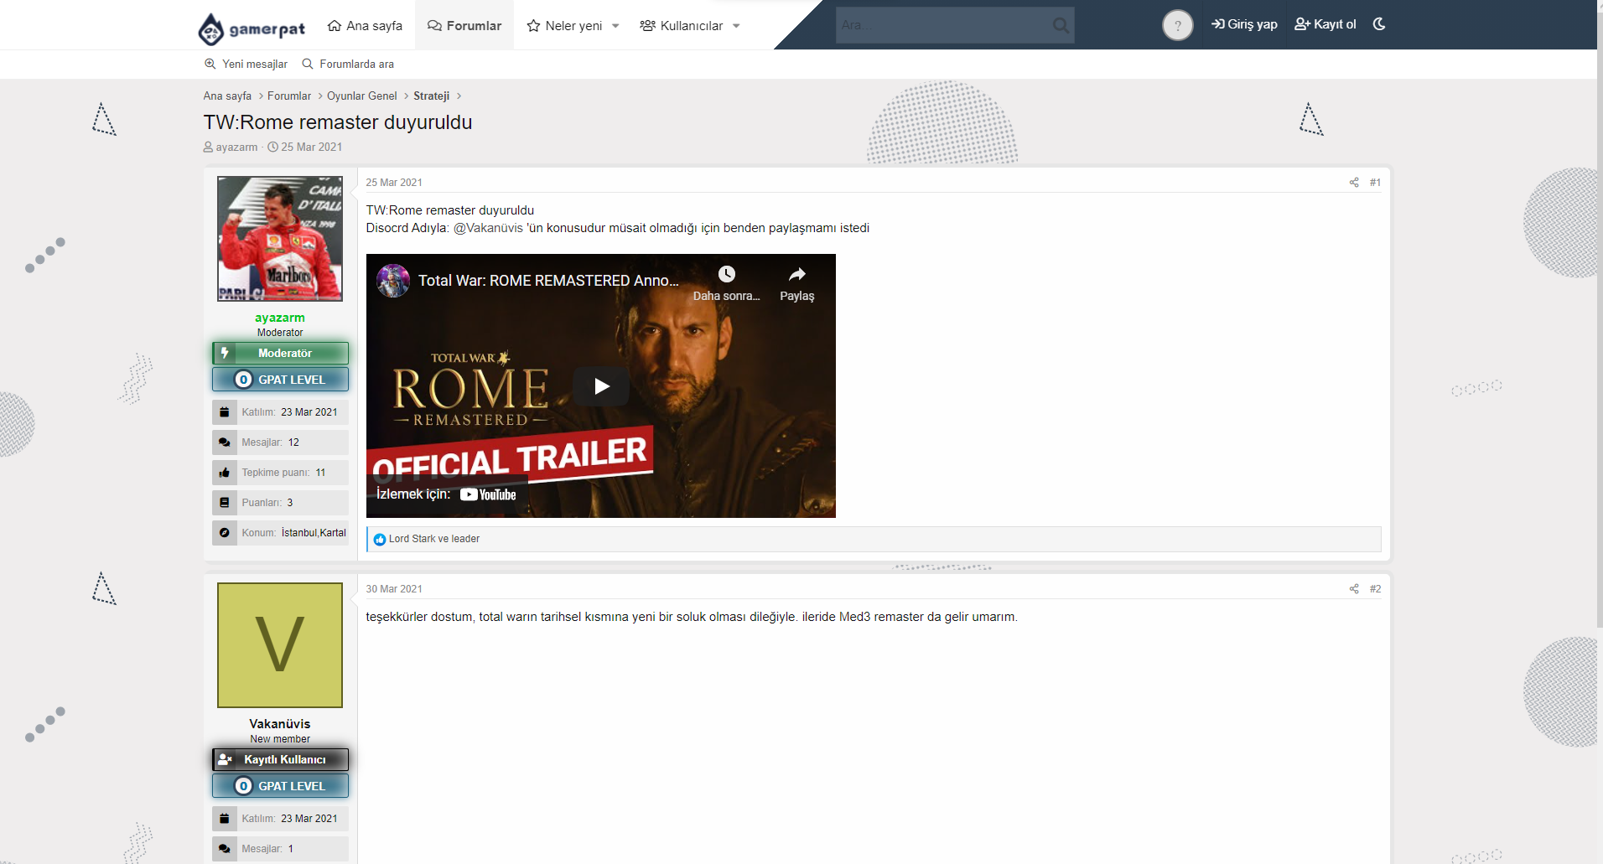The width and height of the screenshot is (1603, 864).
Task: Click the 30 Mar 2021 post date
Action: [x=394, y=588]
